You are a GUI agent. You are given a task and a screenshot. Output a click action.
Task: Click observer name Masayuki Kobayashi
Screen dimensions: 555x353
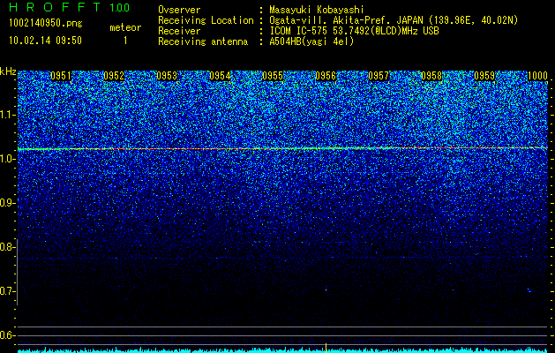[317, 10]
